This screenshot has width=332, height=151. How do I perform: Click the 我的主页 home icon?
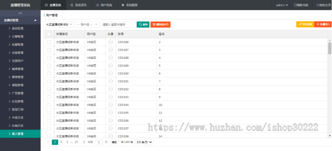[x=318, y=5]
